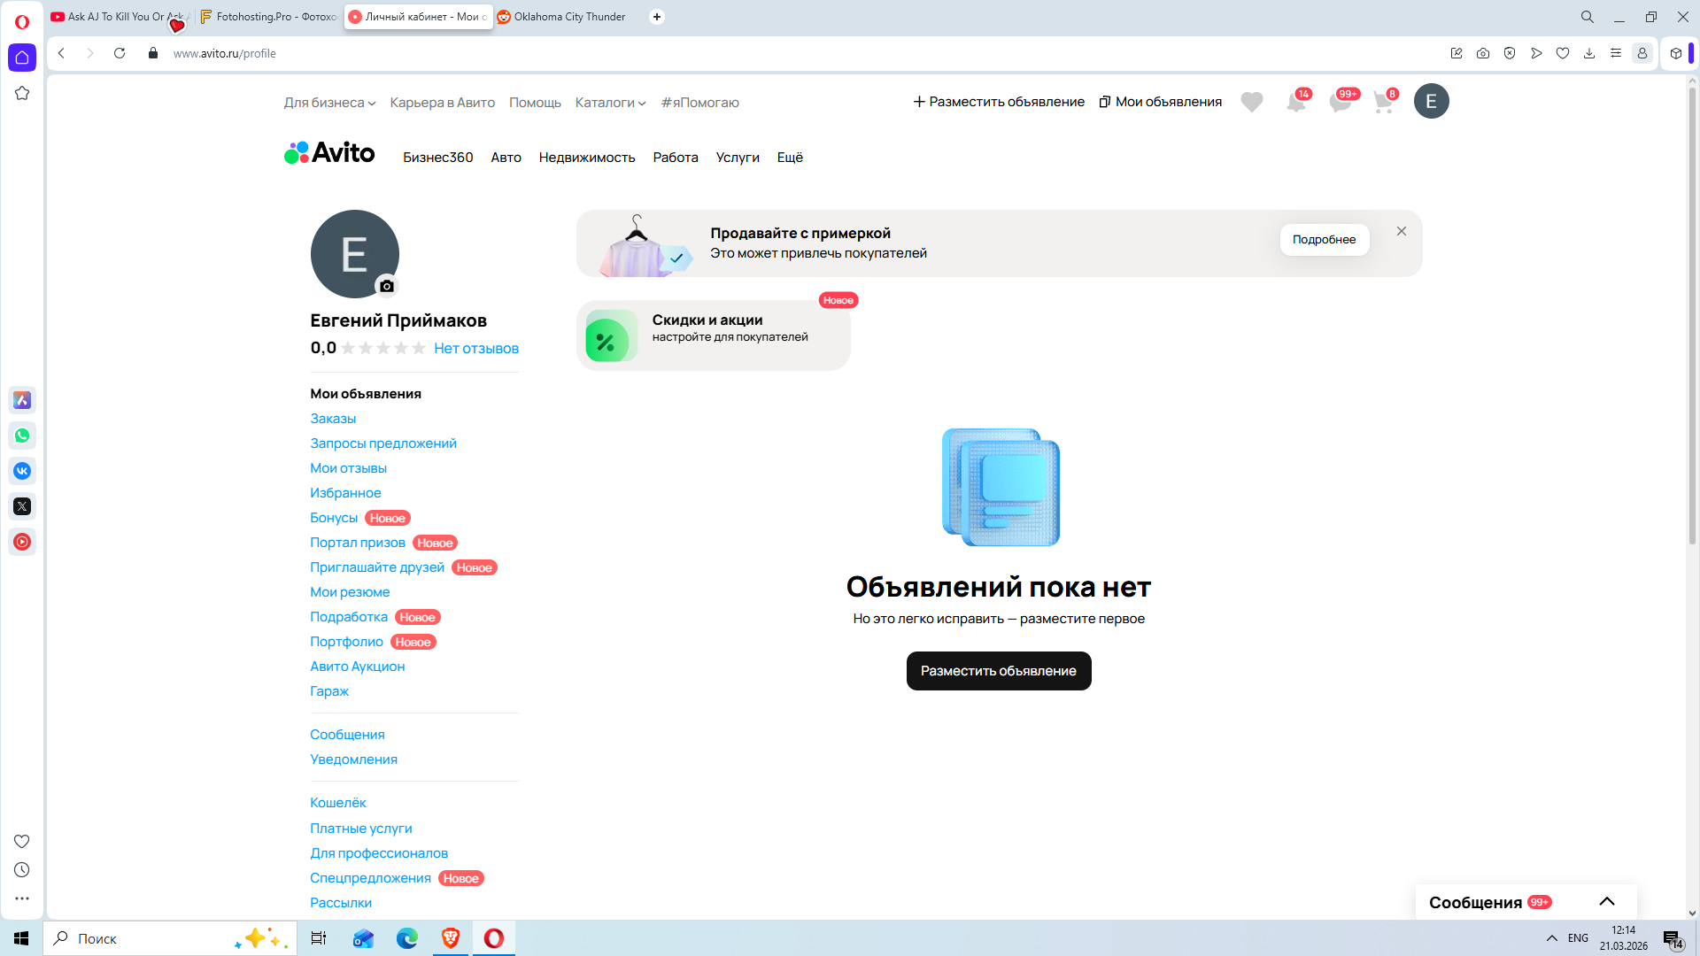Open the "Кошелёк" sidebar link
Viewport: 1700px width, 956px height.
pyautogui.click(x=337, y=803)
